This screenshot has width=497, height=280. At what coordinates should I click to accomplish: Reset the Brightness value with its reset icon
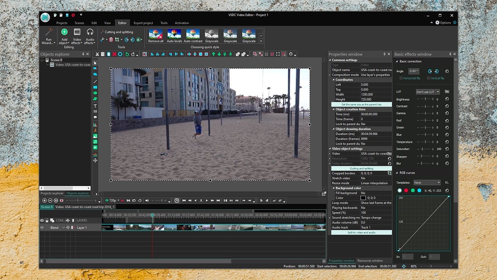[447, 100]
